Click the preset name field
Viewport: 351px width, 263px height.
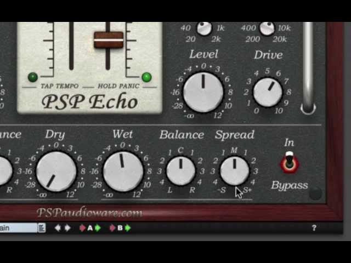[x=18, y=228]
